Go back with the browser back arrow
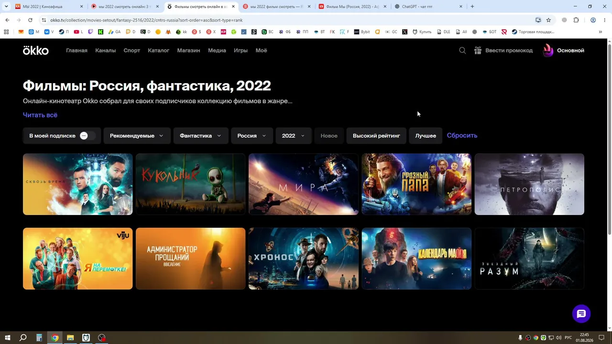Screen dimensions: 612x344 [7, 20]
